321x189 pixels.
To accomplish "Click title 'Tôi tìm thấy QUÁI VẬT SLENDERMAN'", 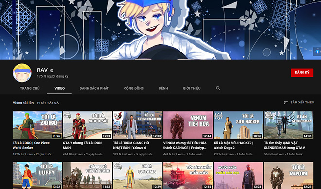I will point(285,145).
